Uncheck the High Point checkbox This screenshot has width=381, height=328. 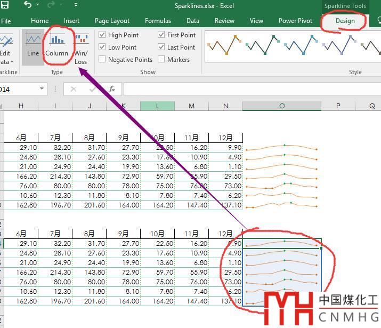click(102, 35)
